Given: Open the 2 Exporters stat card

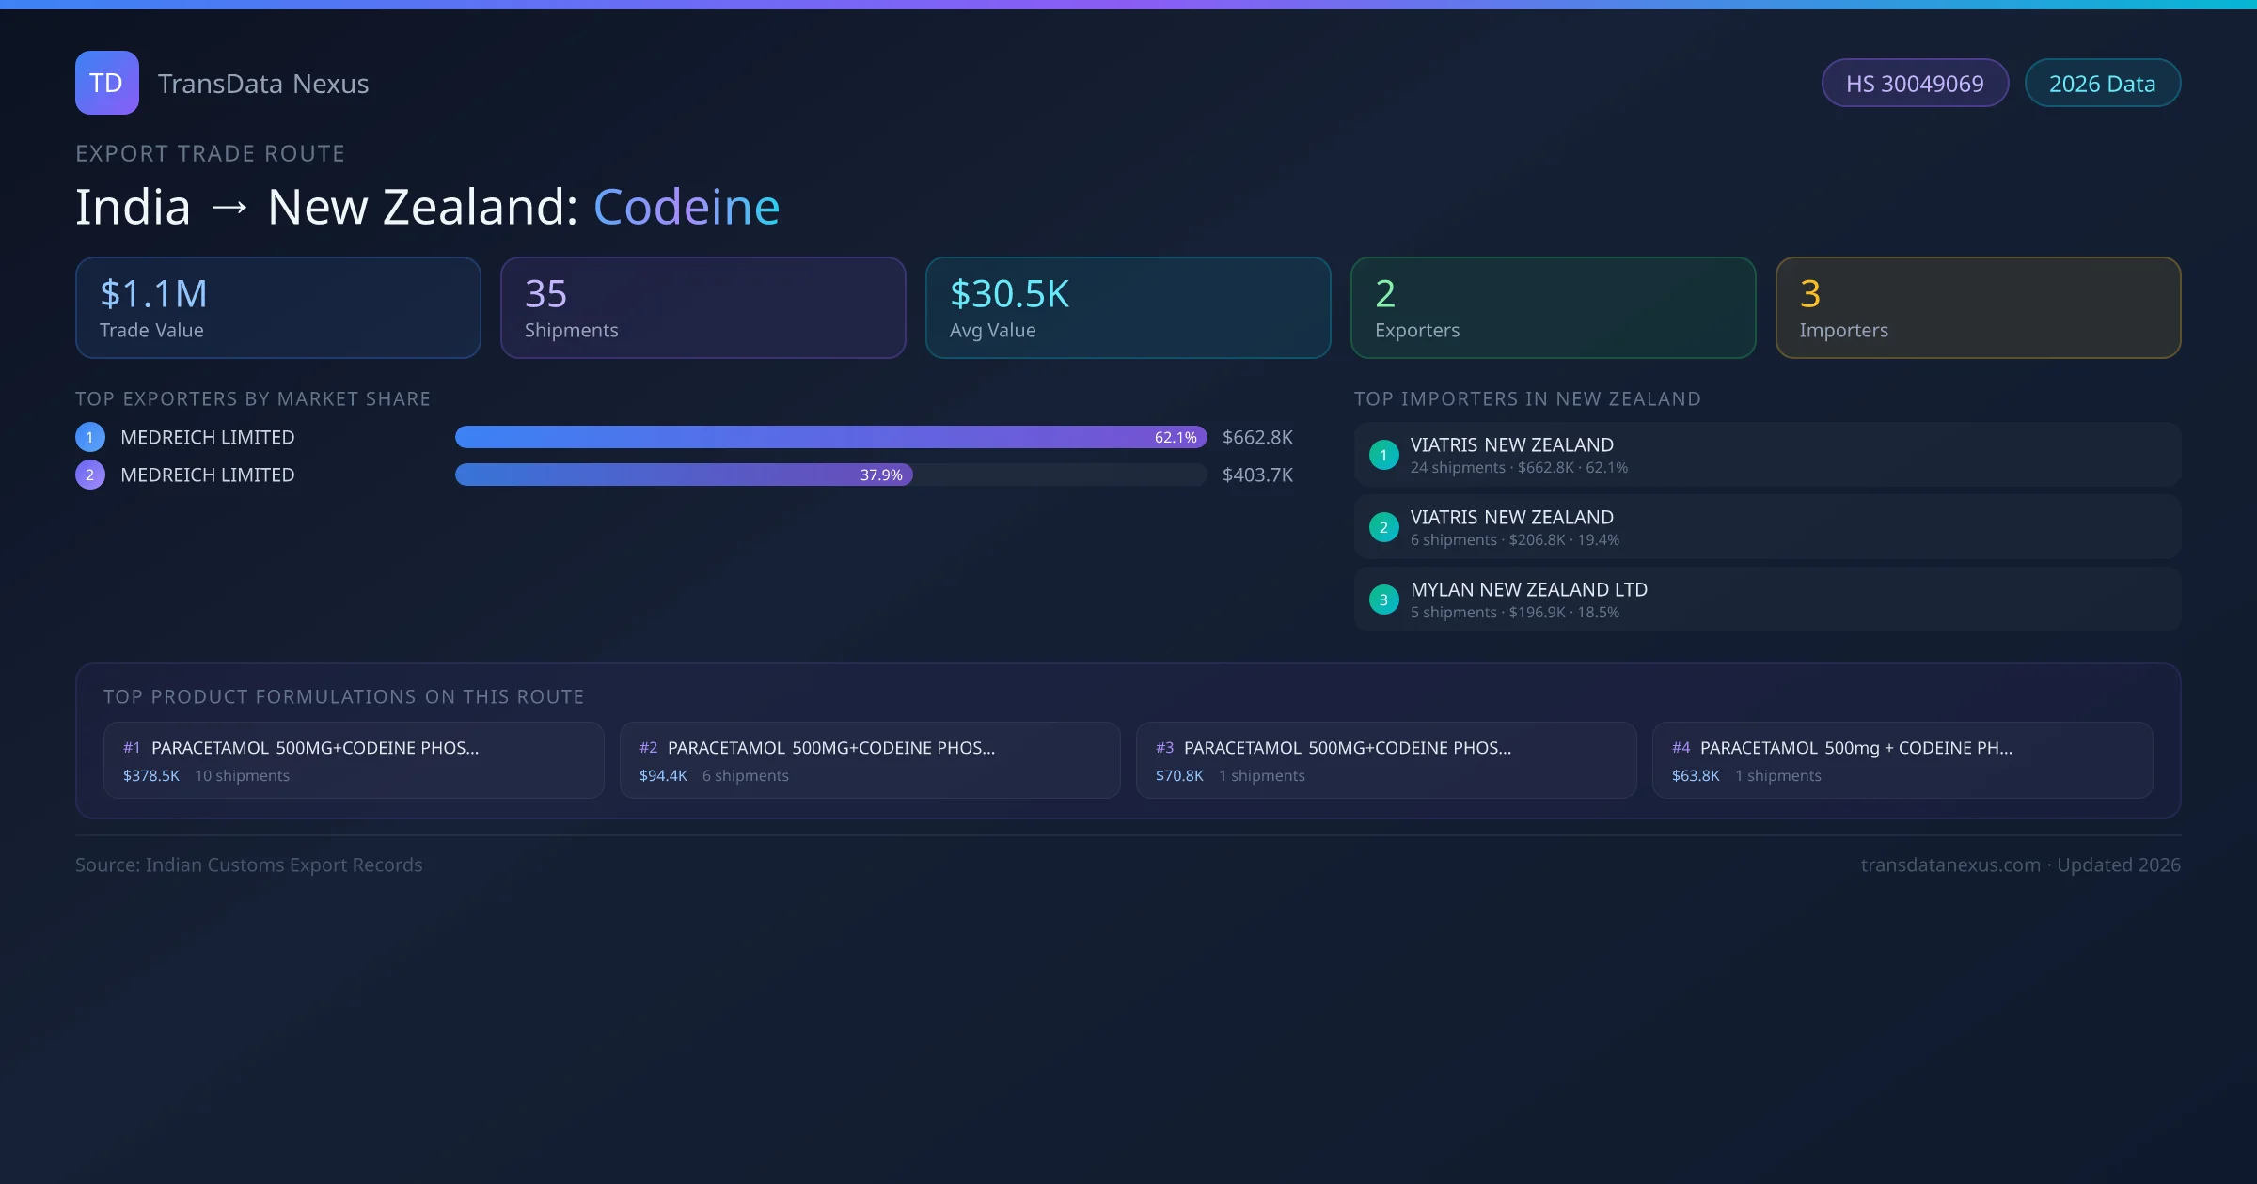Looking at the screenshot, I should coord(1553,308).
